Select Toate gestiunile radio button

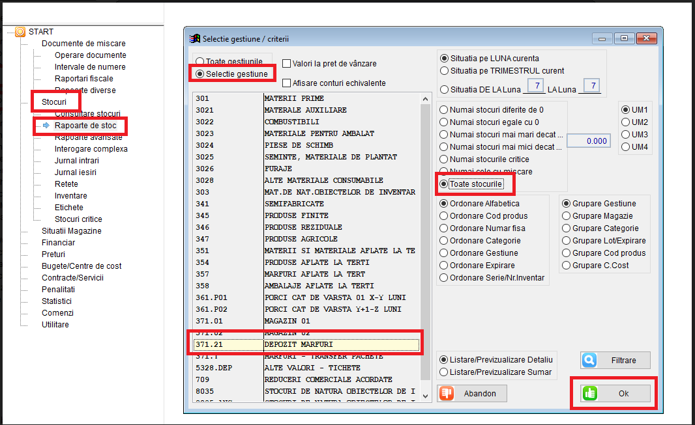point(200,61)
